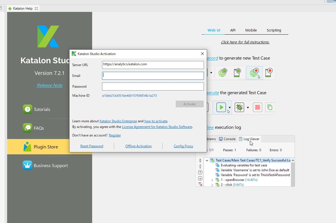Click the Debug bug icon
This screenshot has height=223, width=336.
239,107
